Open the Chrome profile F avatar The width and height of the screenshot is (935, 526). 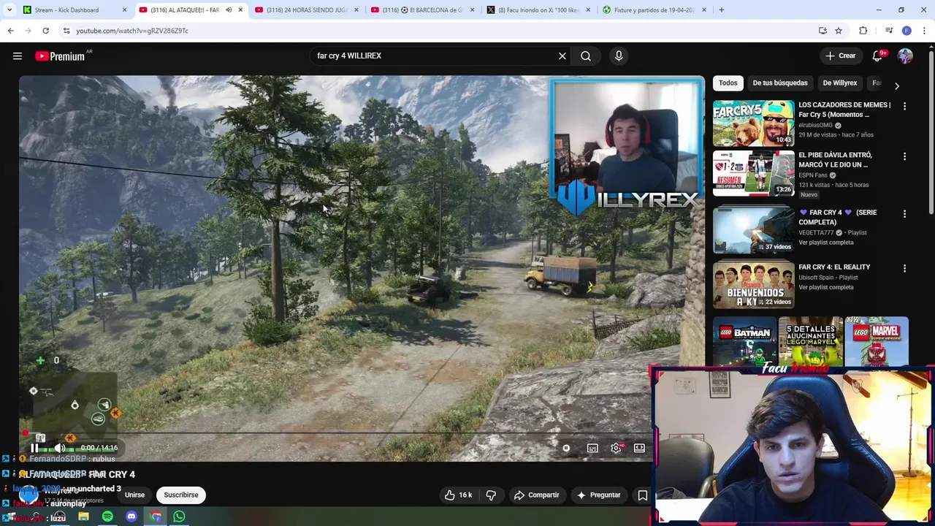pyautogui.click(x=907, y=31)
